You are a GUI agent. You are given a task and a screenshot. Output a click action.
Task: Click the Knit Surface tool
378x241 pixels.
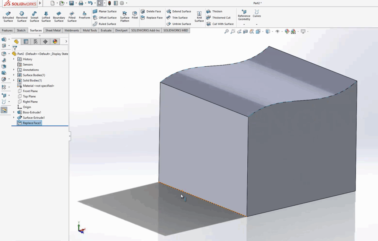(x=199, y=16)
